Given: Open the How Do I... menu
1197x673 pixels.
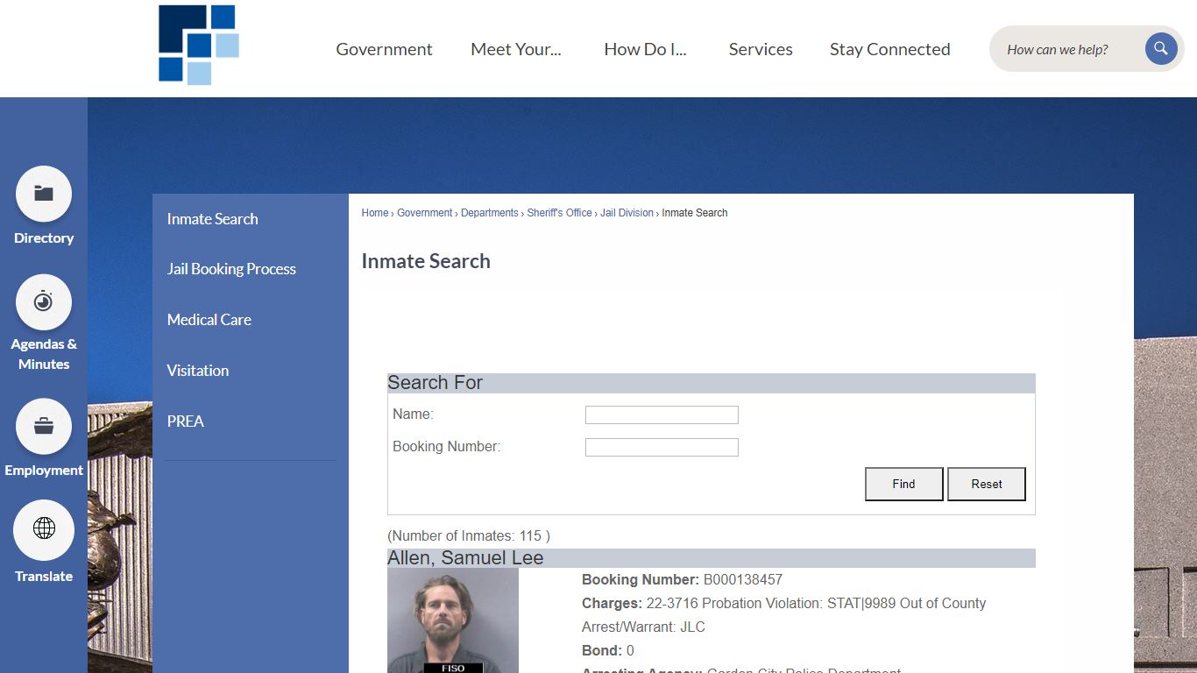Looking at the screenshot, I should coord(645,49).
